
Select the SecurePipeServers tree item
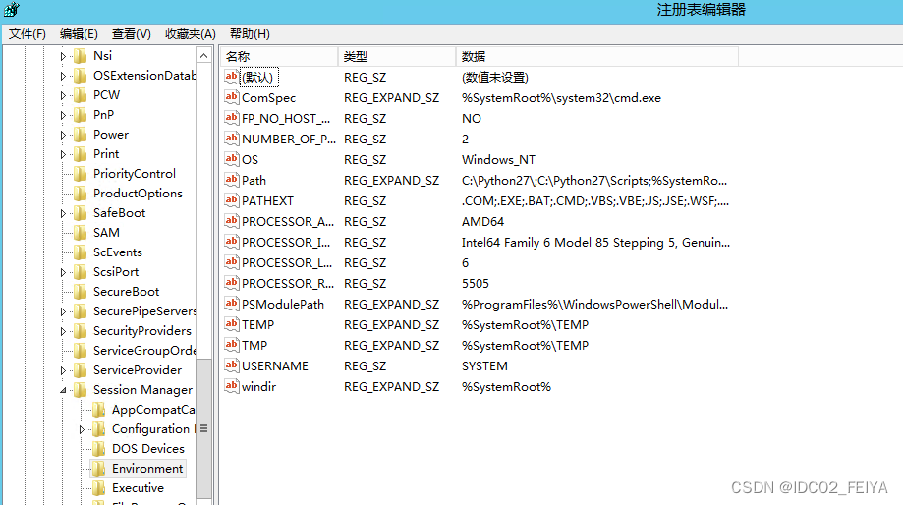click(144, 310)
